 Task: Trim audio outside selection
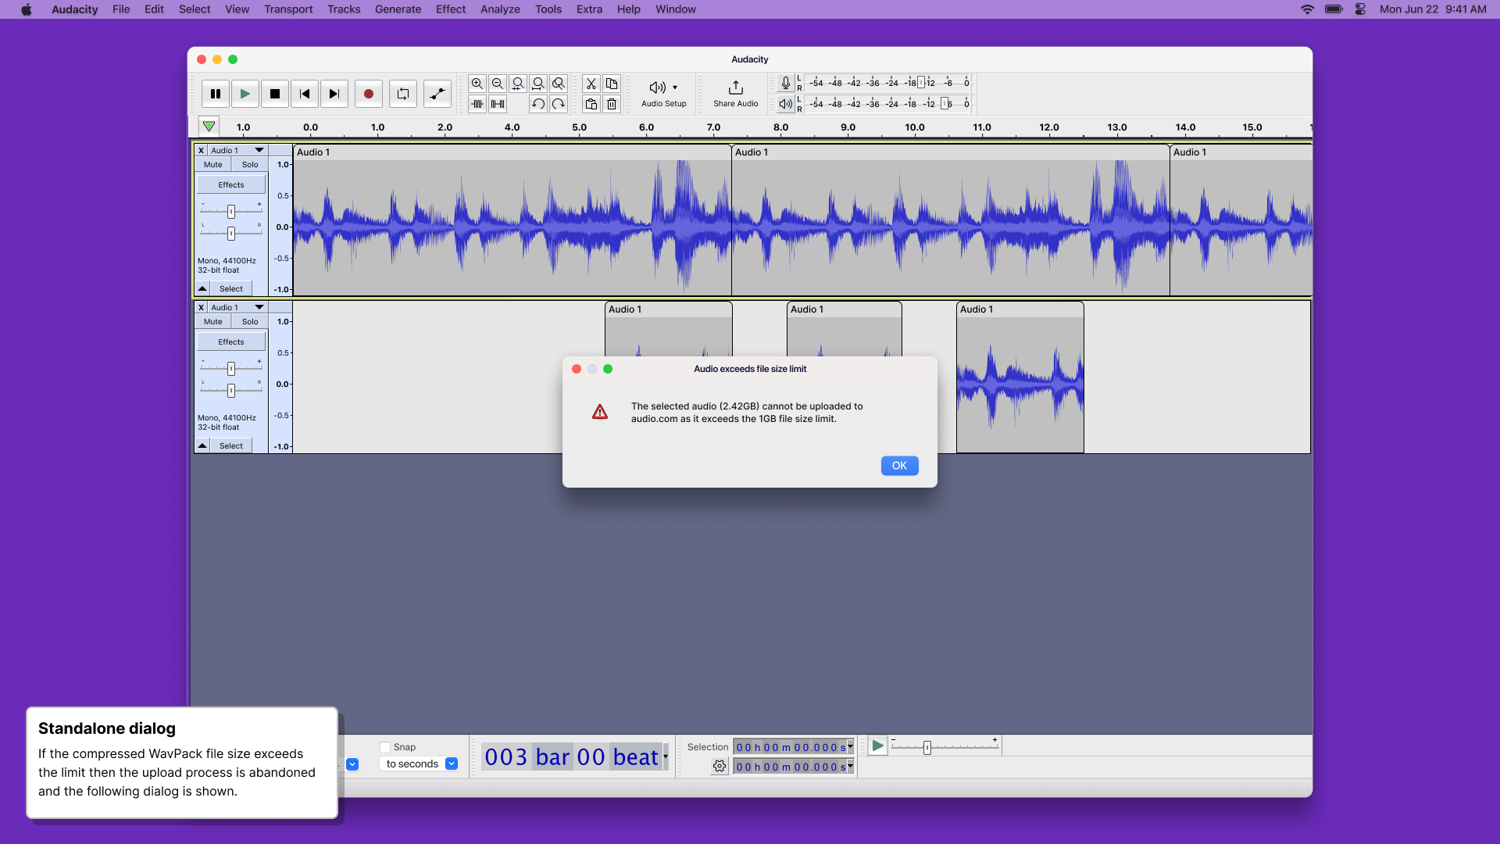478,104
